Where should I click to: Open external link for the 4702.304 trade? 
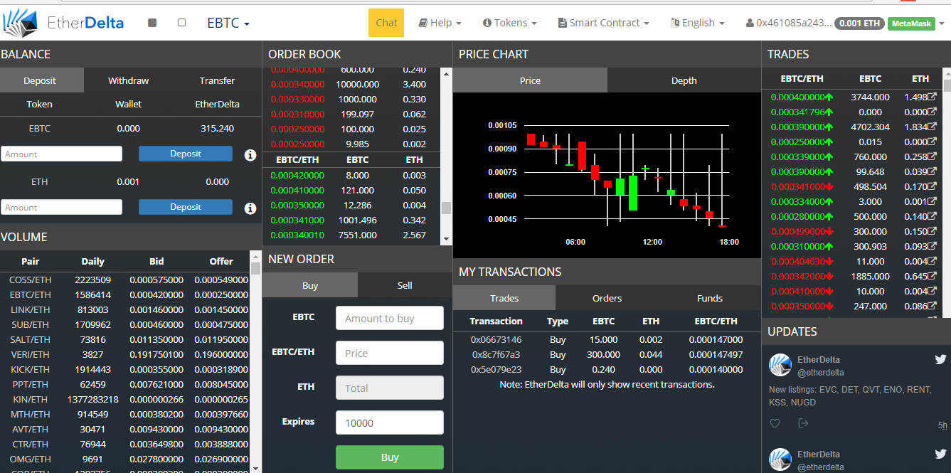tap(932, 127)
